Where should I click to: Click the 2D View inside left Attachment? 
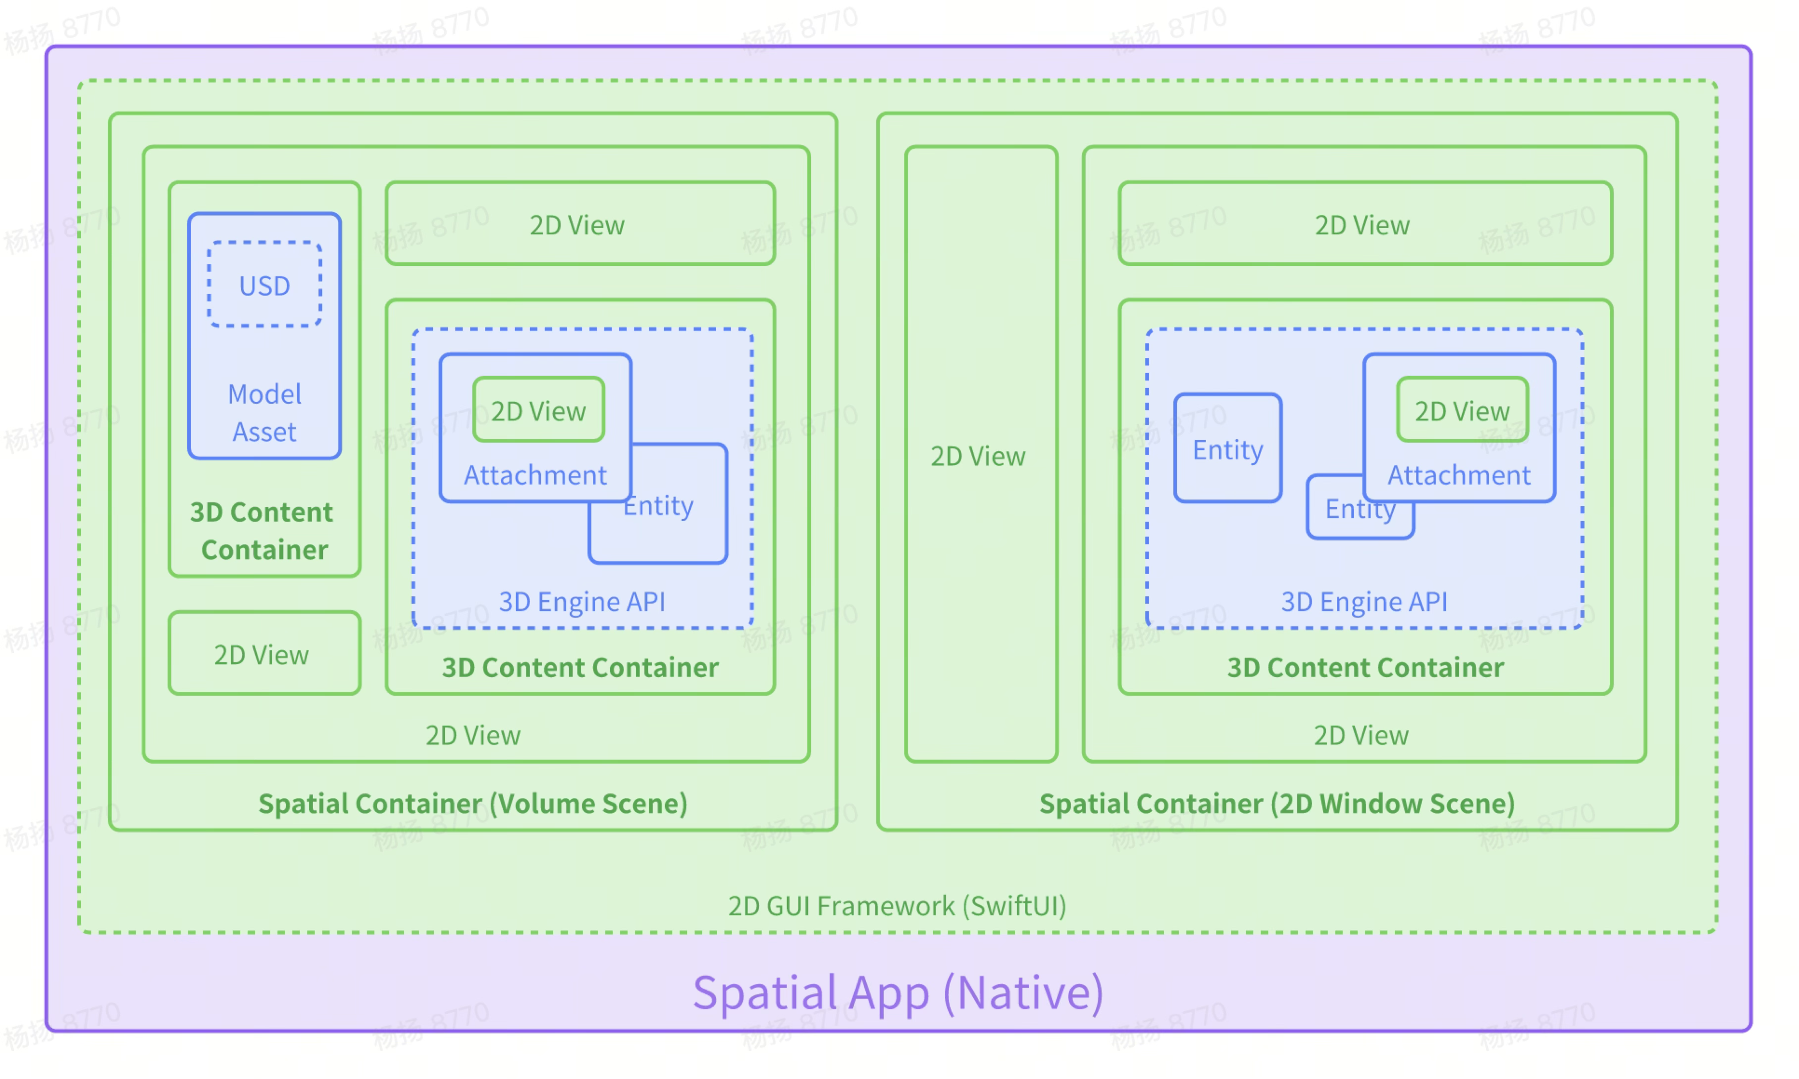[x=538, y=411]
